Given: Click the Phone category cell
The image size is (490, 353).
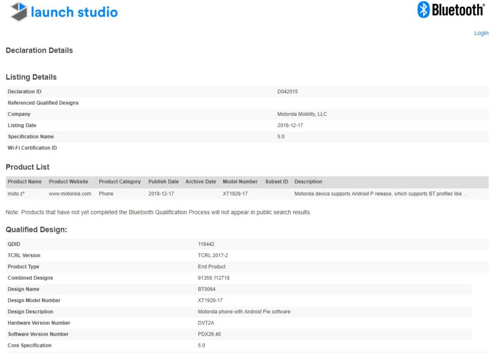Looking at the screenshot, I should (x=106, y=194).
